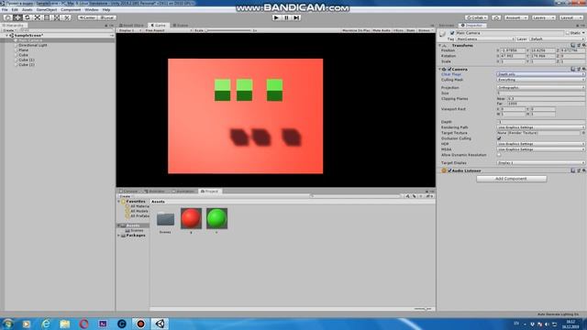This screenshot has height=330, width=587.
Task: Open the Culling Mask dropdown
Action: [x=540, y=80]
